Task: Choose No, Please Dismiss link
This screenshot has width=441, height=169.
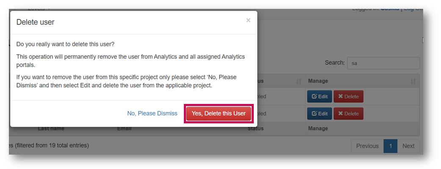Action: (x=152, y=113)
